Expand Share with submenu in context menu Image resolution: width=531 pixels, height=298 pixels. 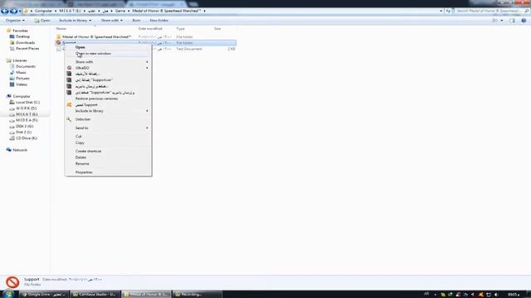pyautogui.click(x=147, y=62)
